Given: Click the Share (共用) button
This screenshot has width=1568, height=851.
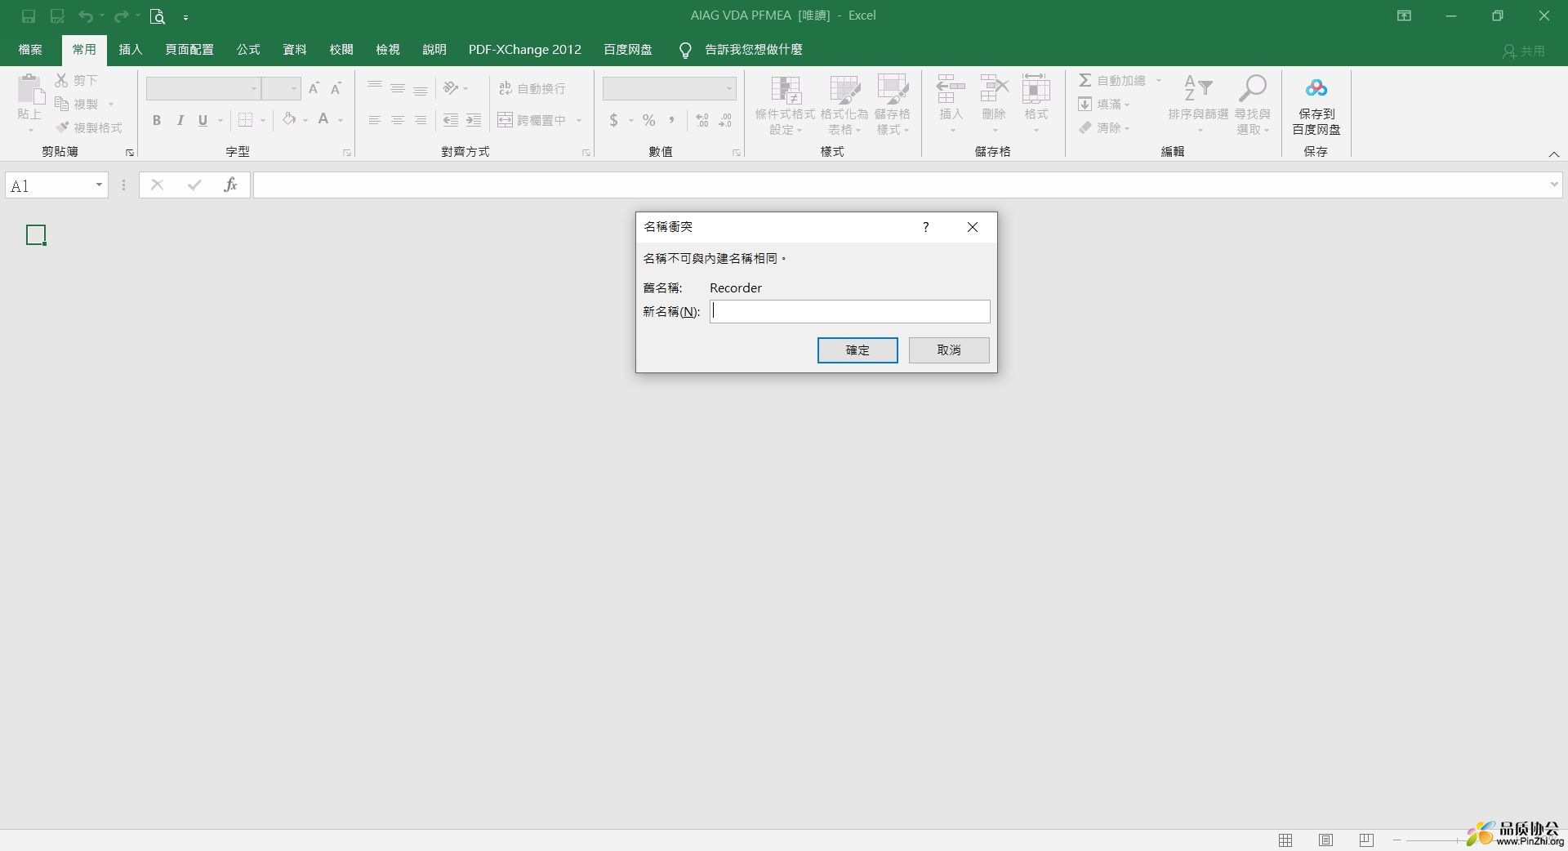Looking at the screenshot, I should click(1524, 51).
